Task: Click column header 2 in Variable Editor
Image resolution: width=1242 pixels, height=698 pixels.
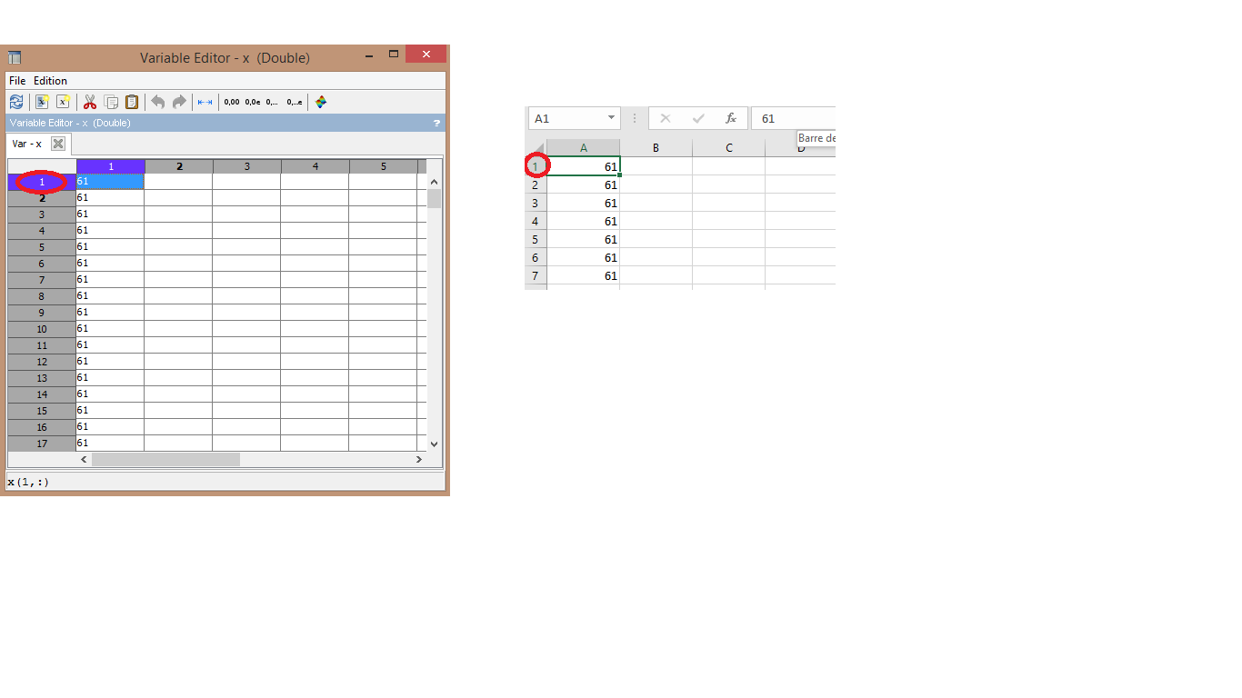Action: [179, 166]
